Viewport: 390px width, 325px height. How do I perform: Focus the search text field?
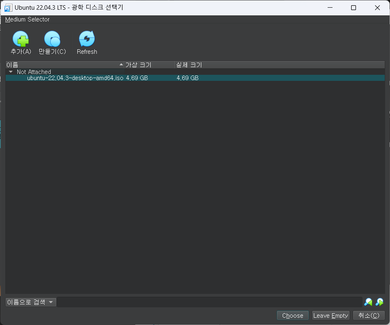point(209,302)
